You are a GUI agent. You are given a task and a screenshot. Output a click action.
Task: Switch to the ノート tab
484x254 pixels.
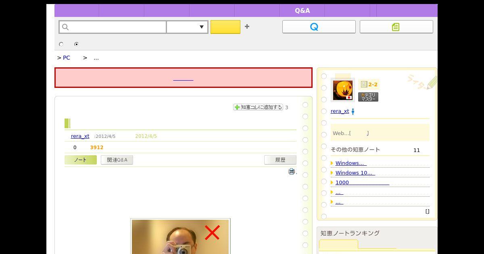coord(81,160)
